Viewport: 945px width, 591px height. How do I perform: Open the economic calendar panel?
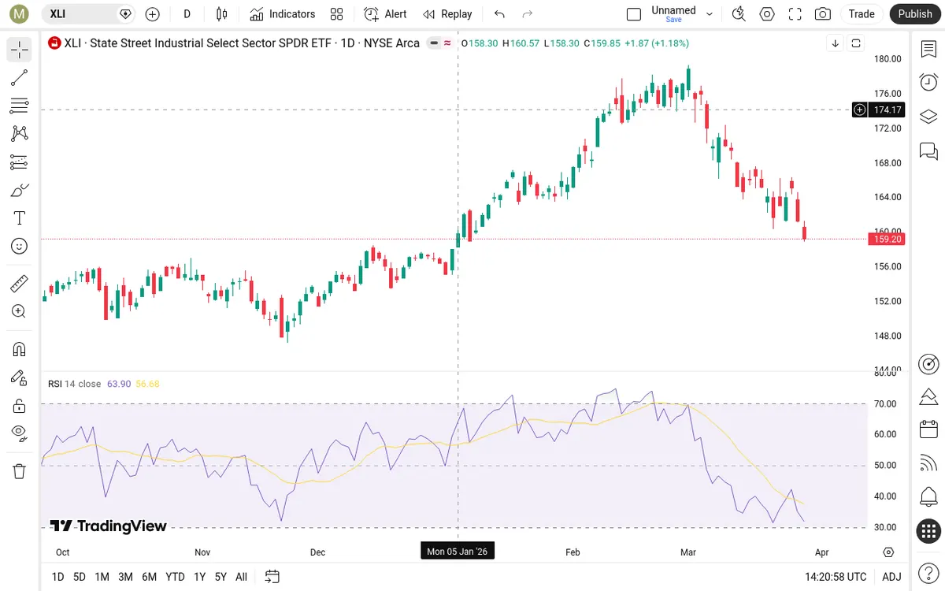[x=928, y=430]
